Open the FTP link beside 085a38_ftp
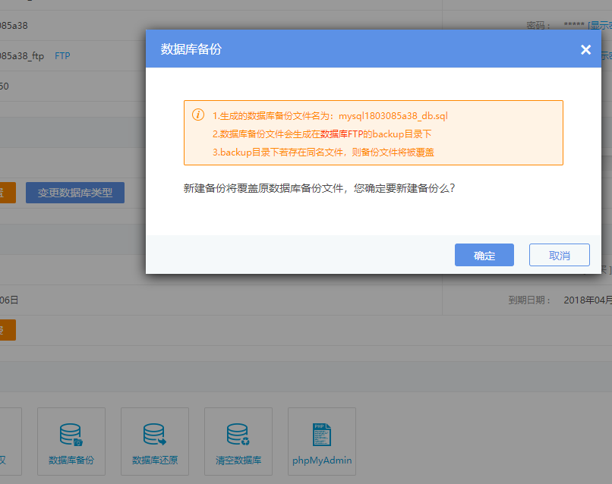This screenshot has width=612, height=484. tap(62, 56)
